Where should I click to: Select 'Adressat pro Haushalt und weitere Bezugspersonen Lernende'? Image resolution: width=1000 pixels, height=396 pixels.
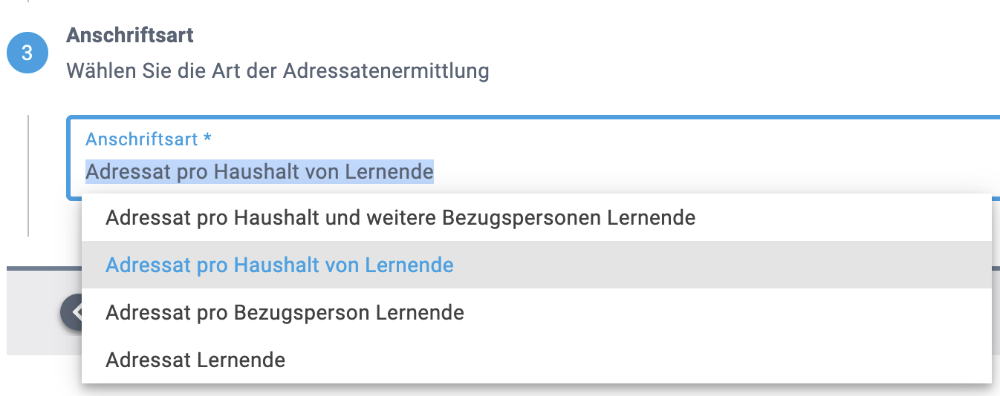400,218
